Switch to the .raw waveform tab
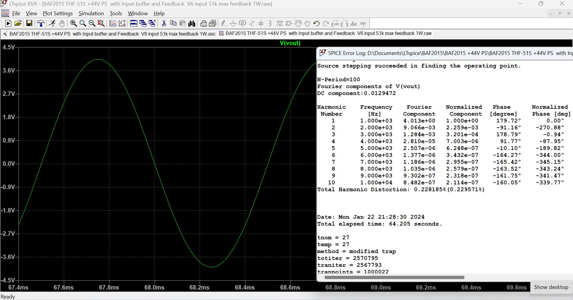 pos(325,33)
